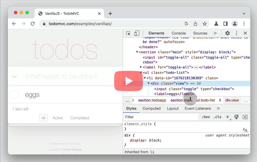
Task: Click ul.todo-list in the breadcrumb bar
Action: click(x=206, y=100)
